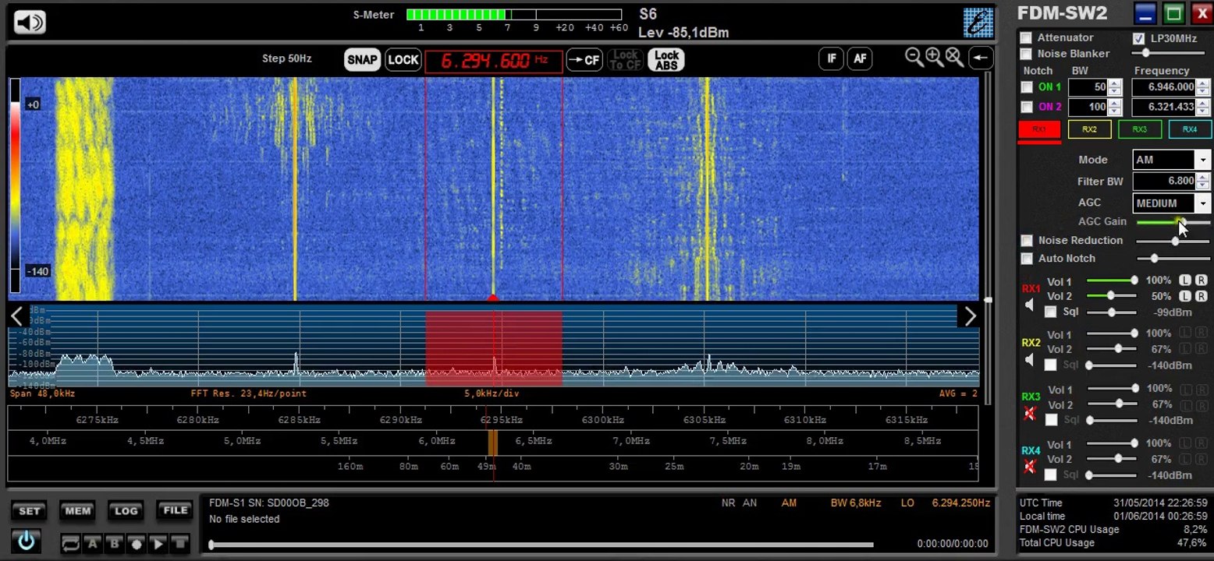
Task: Select the RX3 receiver tab
Action: (1139, 129)
